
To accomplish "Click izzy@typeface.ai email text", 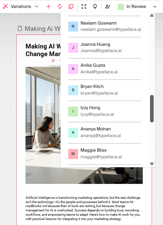I will [97, 114].
